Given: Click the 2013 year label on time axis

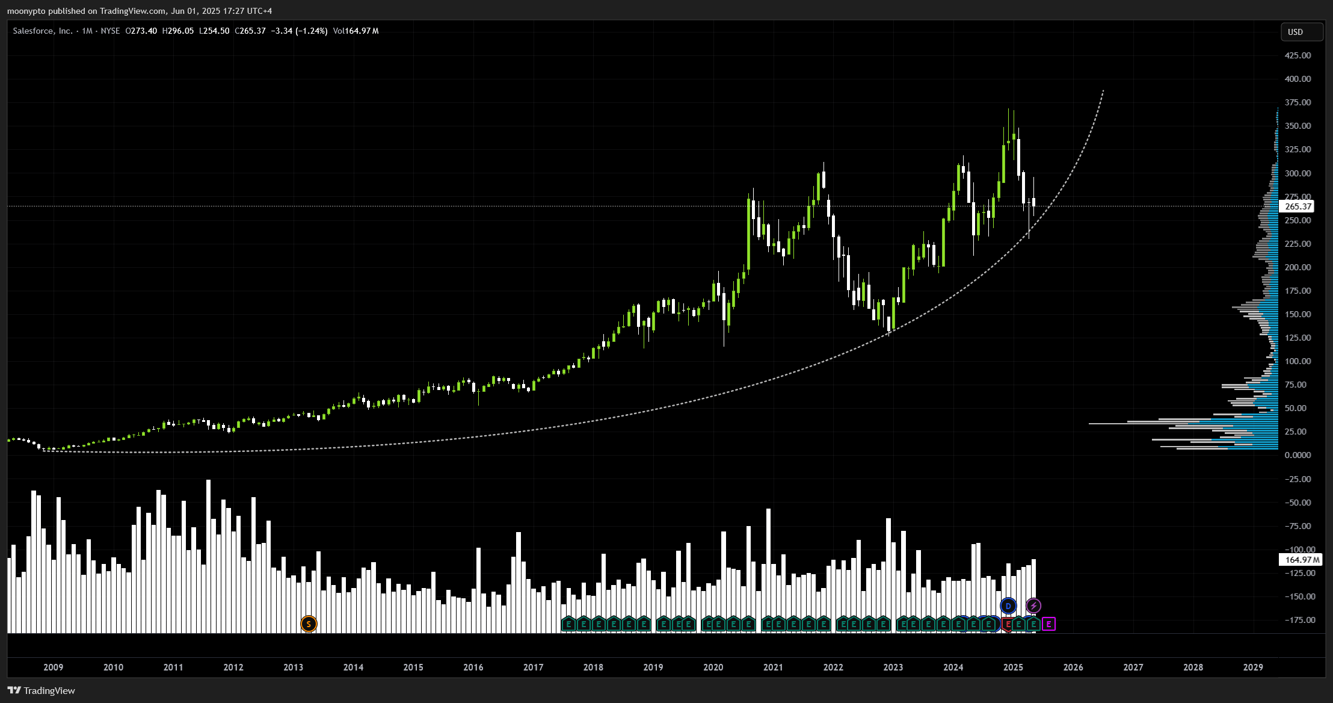Looking at the screenshot, I should [294, 667].
